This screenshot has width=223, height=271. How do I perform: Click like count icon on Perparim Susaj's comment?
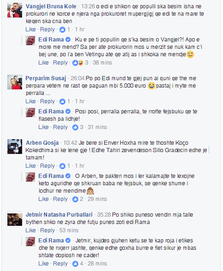[x=62, y=101]
